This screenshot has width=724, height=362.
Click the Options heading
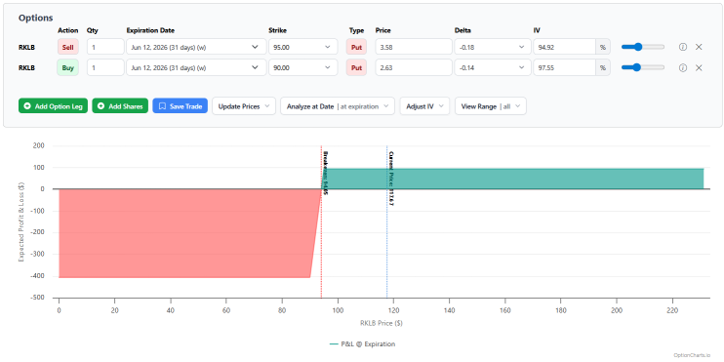tap(35, 18)
